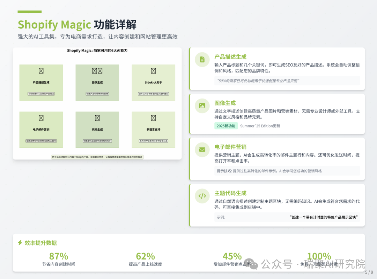Viewport: 377px width, 279px height.
Task: Click the 主题代码生成 description paragraph
Action: [x=287, y=204]
